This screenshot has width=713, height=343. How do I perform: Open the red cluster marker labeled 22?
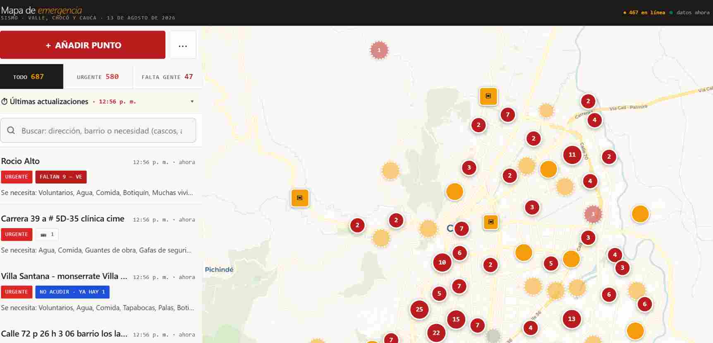coord(436,333)
